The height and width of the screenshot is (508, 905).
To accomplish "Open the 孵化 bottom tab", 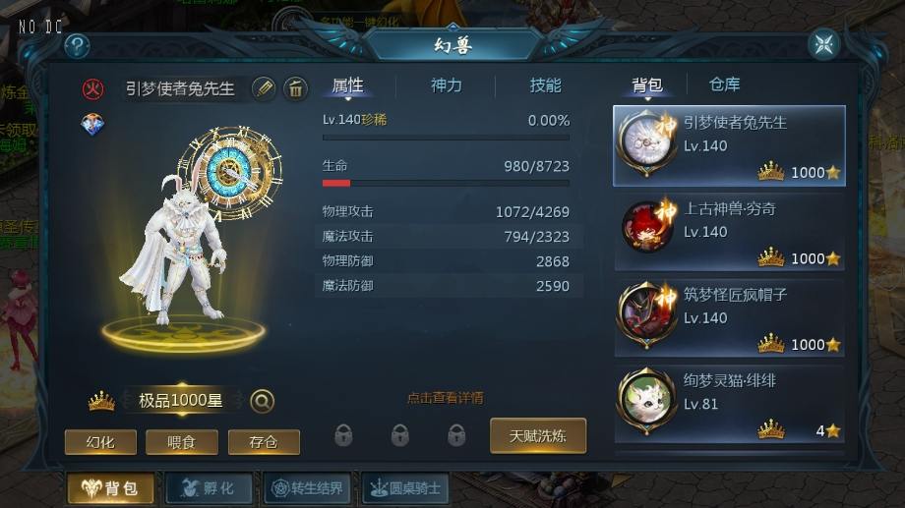I will (209, 488).
